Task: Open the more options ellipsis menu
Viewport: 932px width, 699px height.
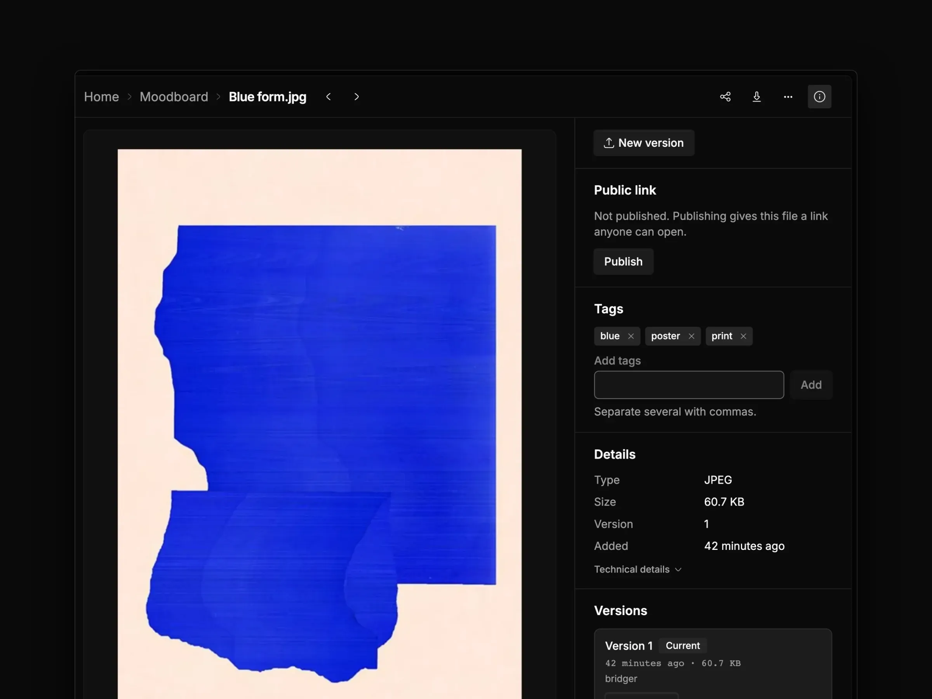Action: pos(788,96)
